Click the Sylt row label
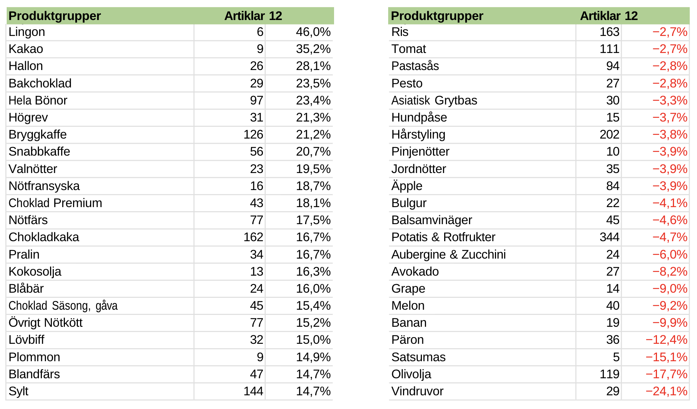This screenshot has height=409, width=697. click(19, 392)
